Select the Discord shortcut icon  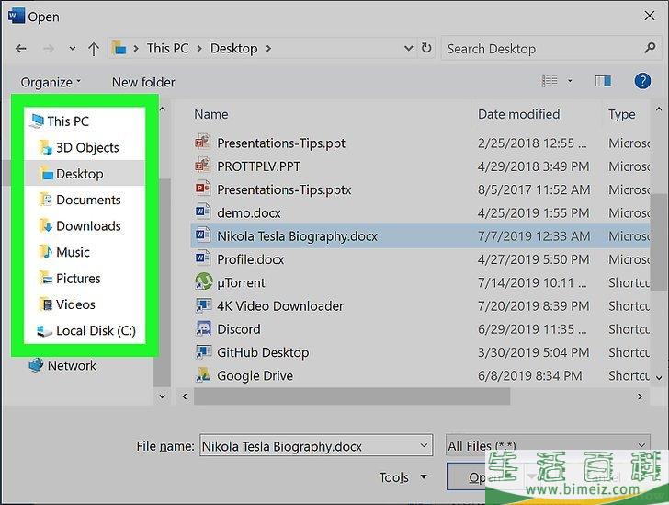(x=204, y=329)
